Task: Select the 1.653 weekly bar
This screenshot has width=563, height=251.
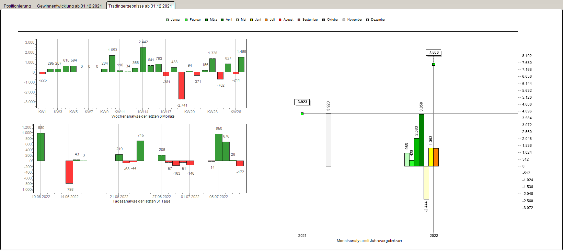Action: pyautogui.click(x=112, y=64)
